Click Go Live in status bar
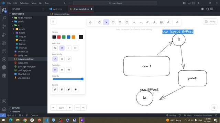 click(171, 115)
